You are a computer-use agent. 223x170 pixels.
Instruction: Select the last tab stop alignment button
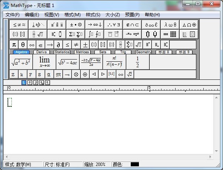coord(48,83)
